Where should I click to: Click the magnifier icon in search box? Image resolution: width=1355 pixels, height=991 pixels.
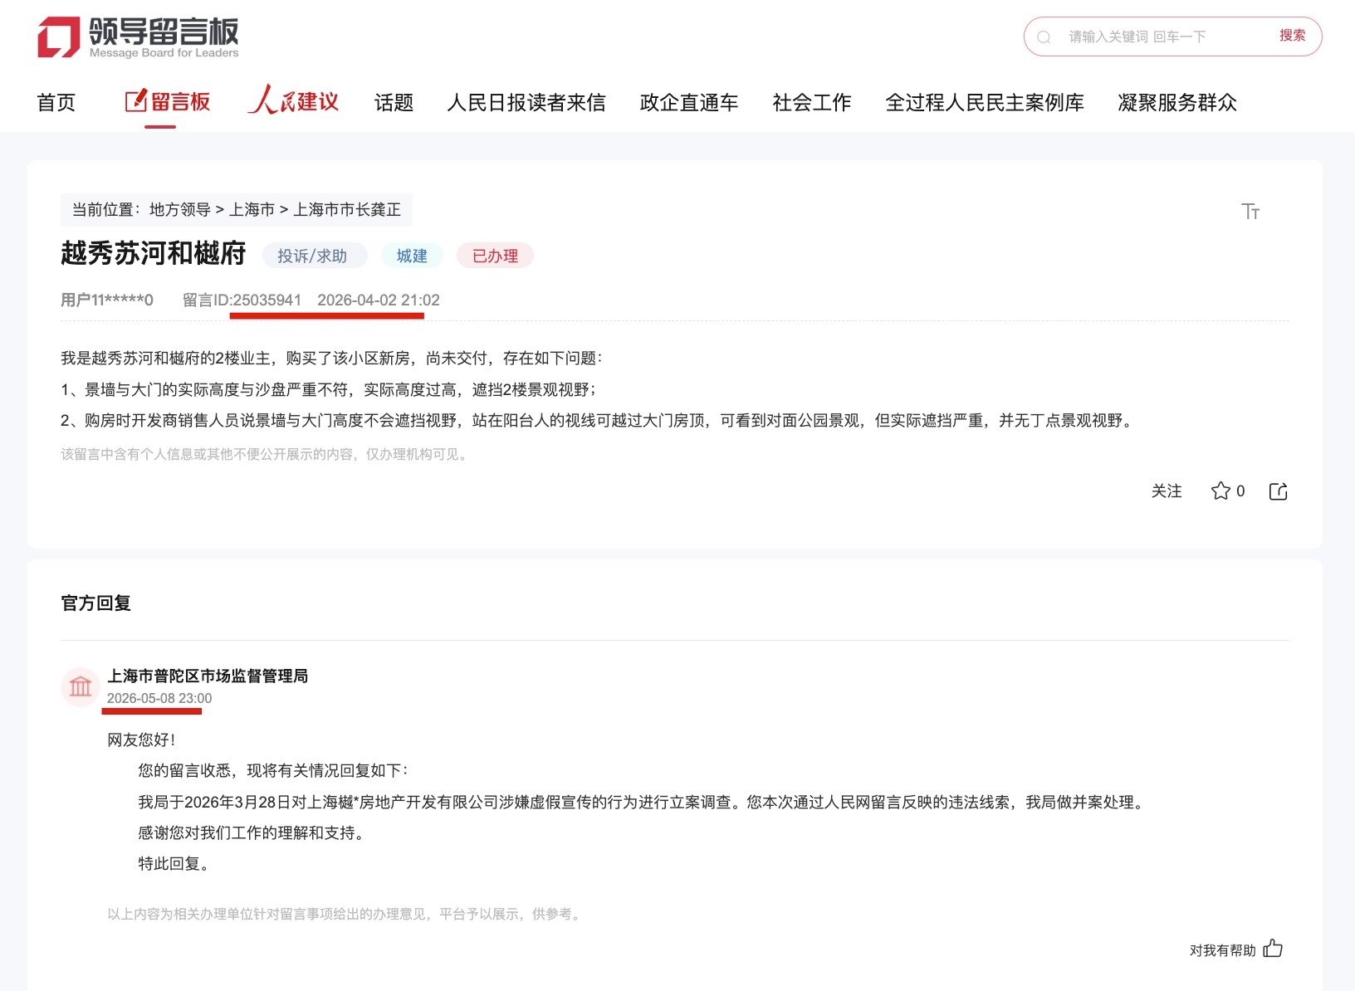click(x=1044, y=37)
